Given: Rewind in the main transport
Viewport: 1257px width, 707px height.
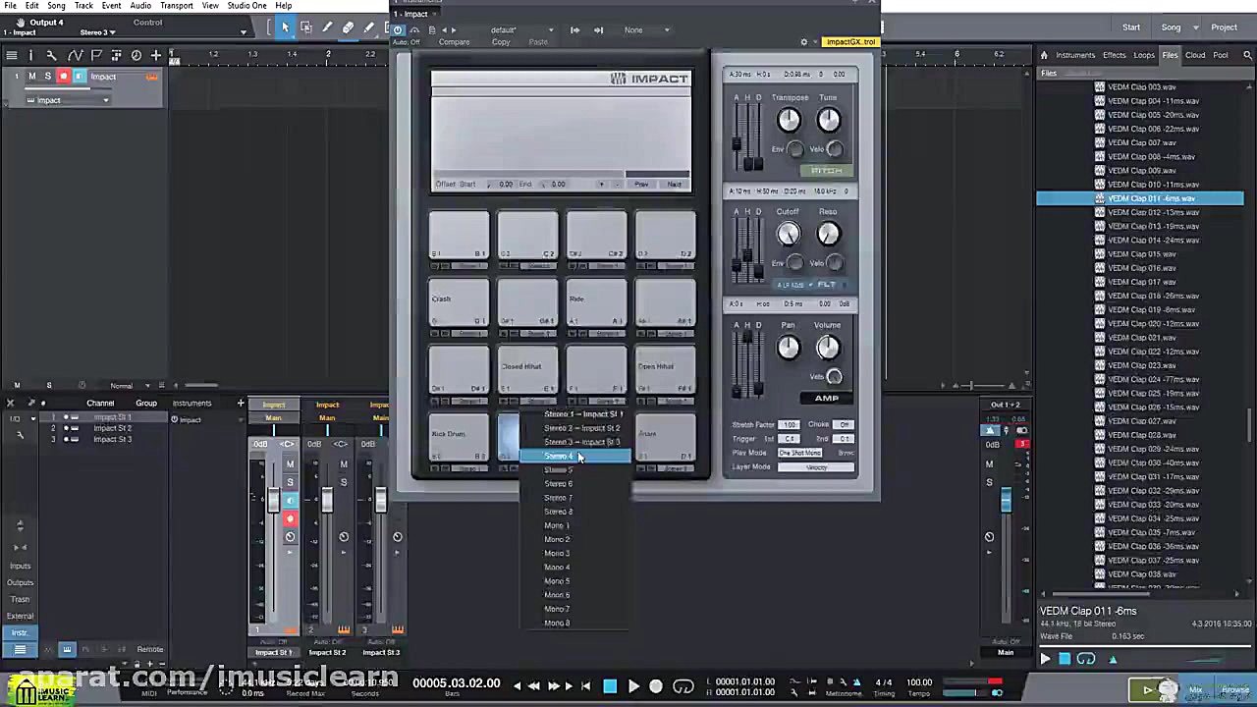Looking at the screenshot, I should (x=533, y=686).
